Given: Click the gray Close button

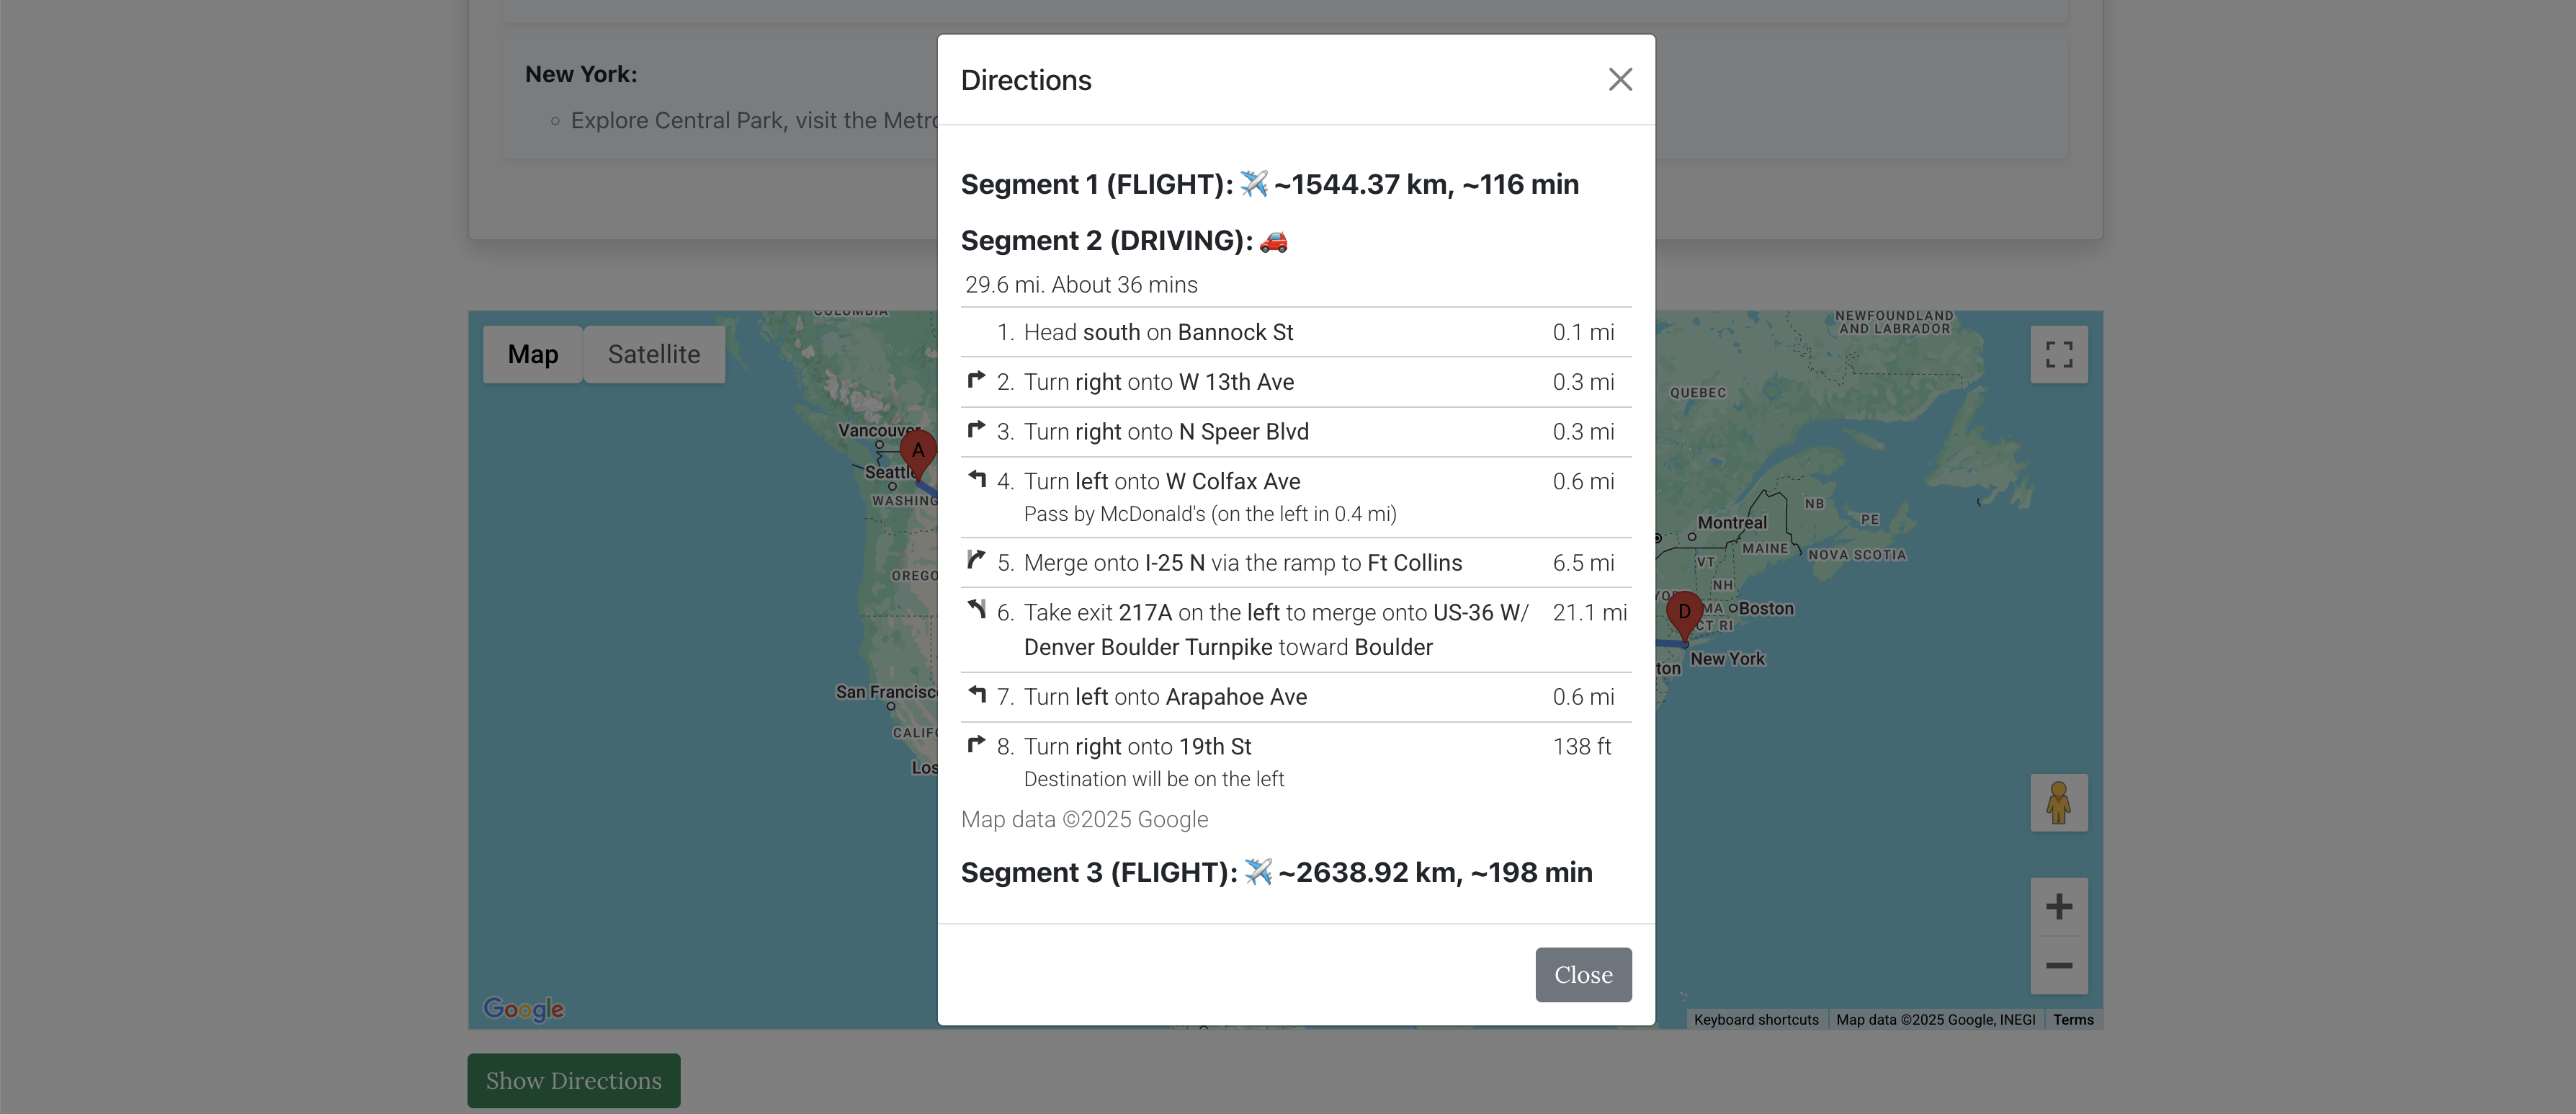Looking at the screenshot, I should click(1582, 974).
